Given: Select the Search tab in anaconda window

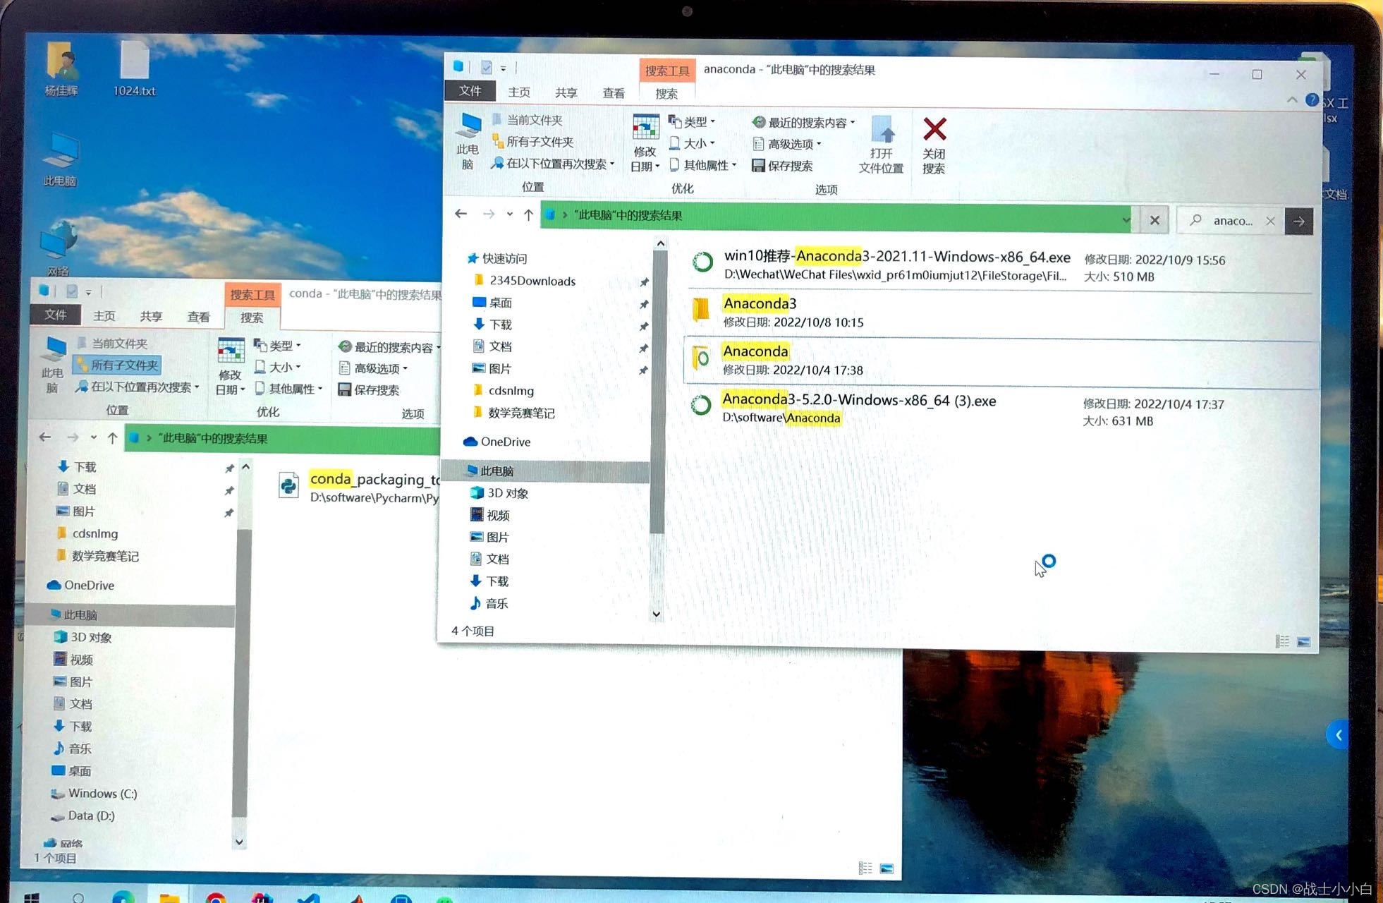Looking at the screenshot, I should click(666, 93).
